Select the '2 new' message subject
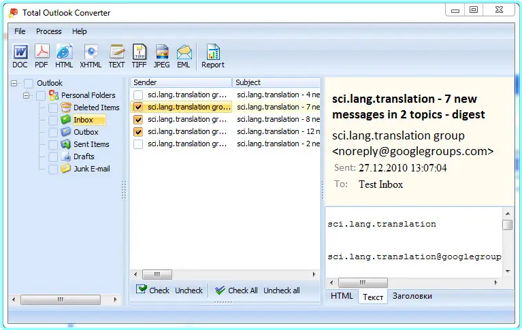The image size is (522, 330). (x=278, y=144)
